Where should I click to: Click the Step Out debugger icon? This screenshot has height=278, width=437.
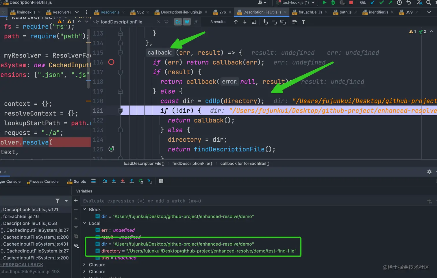coord(132,181)
